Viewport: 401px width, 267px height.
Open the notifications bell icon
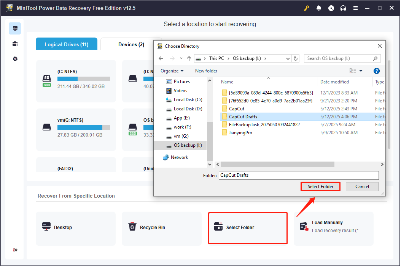click(x=319, y=8)
